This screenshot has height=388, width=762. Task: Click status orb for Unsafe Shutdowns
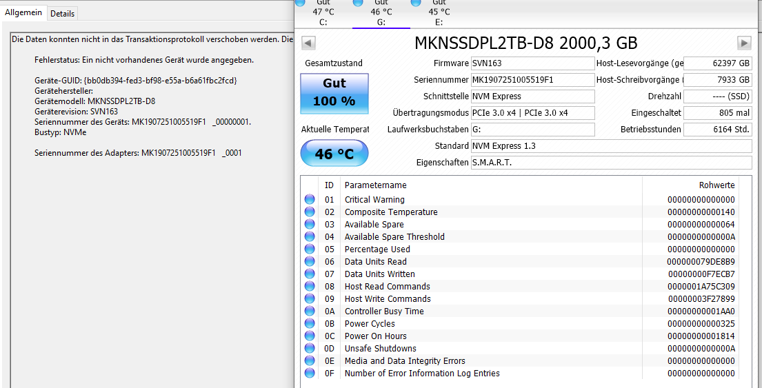(x=310, y=348)
